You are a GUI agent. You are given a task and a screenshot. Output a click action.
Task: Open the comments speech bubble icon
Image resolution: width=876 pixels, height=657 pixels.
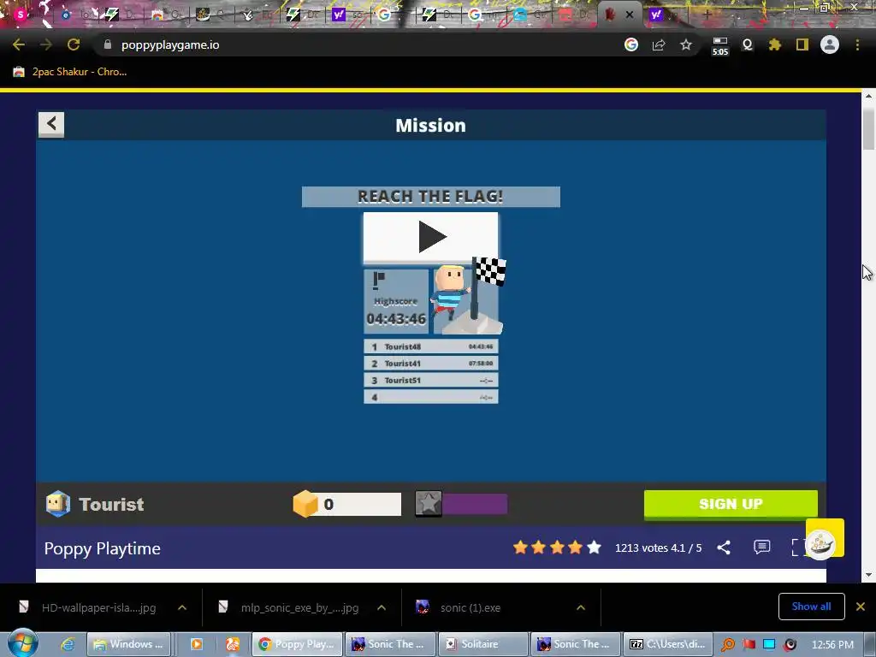point(762,547)
